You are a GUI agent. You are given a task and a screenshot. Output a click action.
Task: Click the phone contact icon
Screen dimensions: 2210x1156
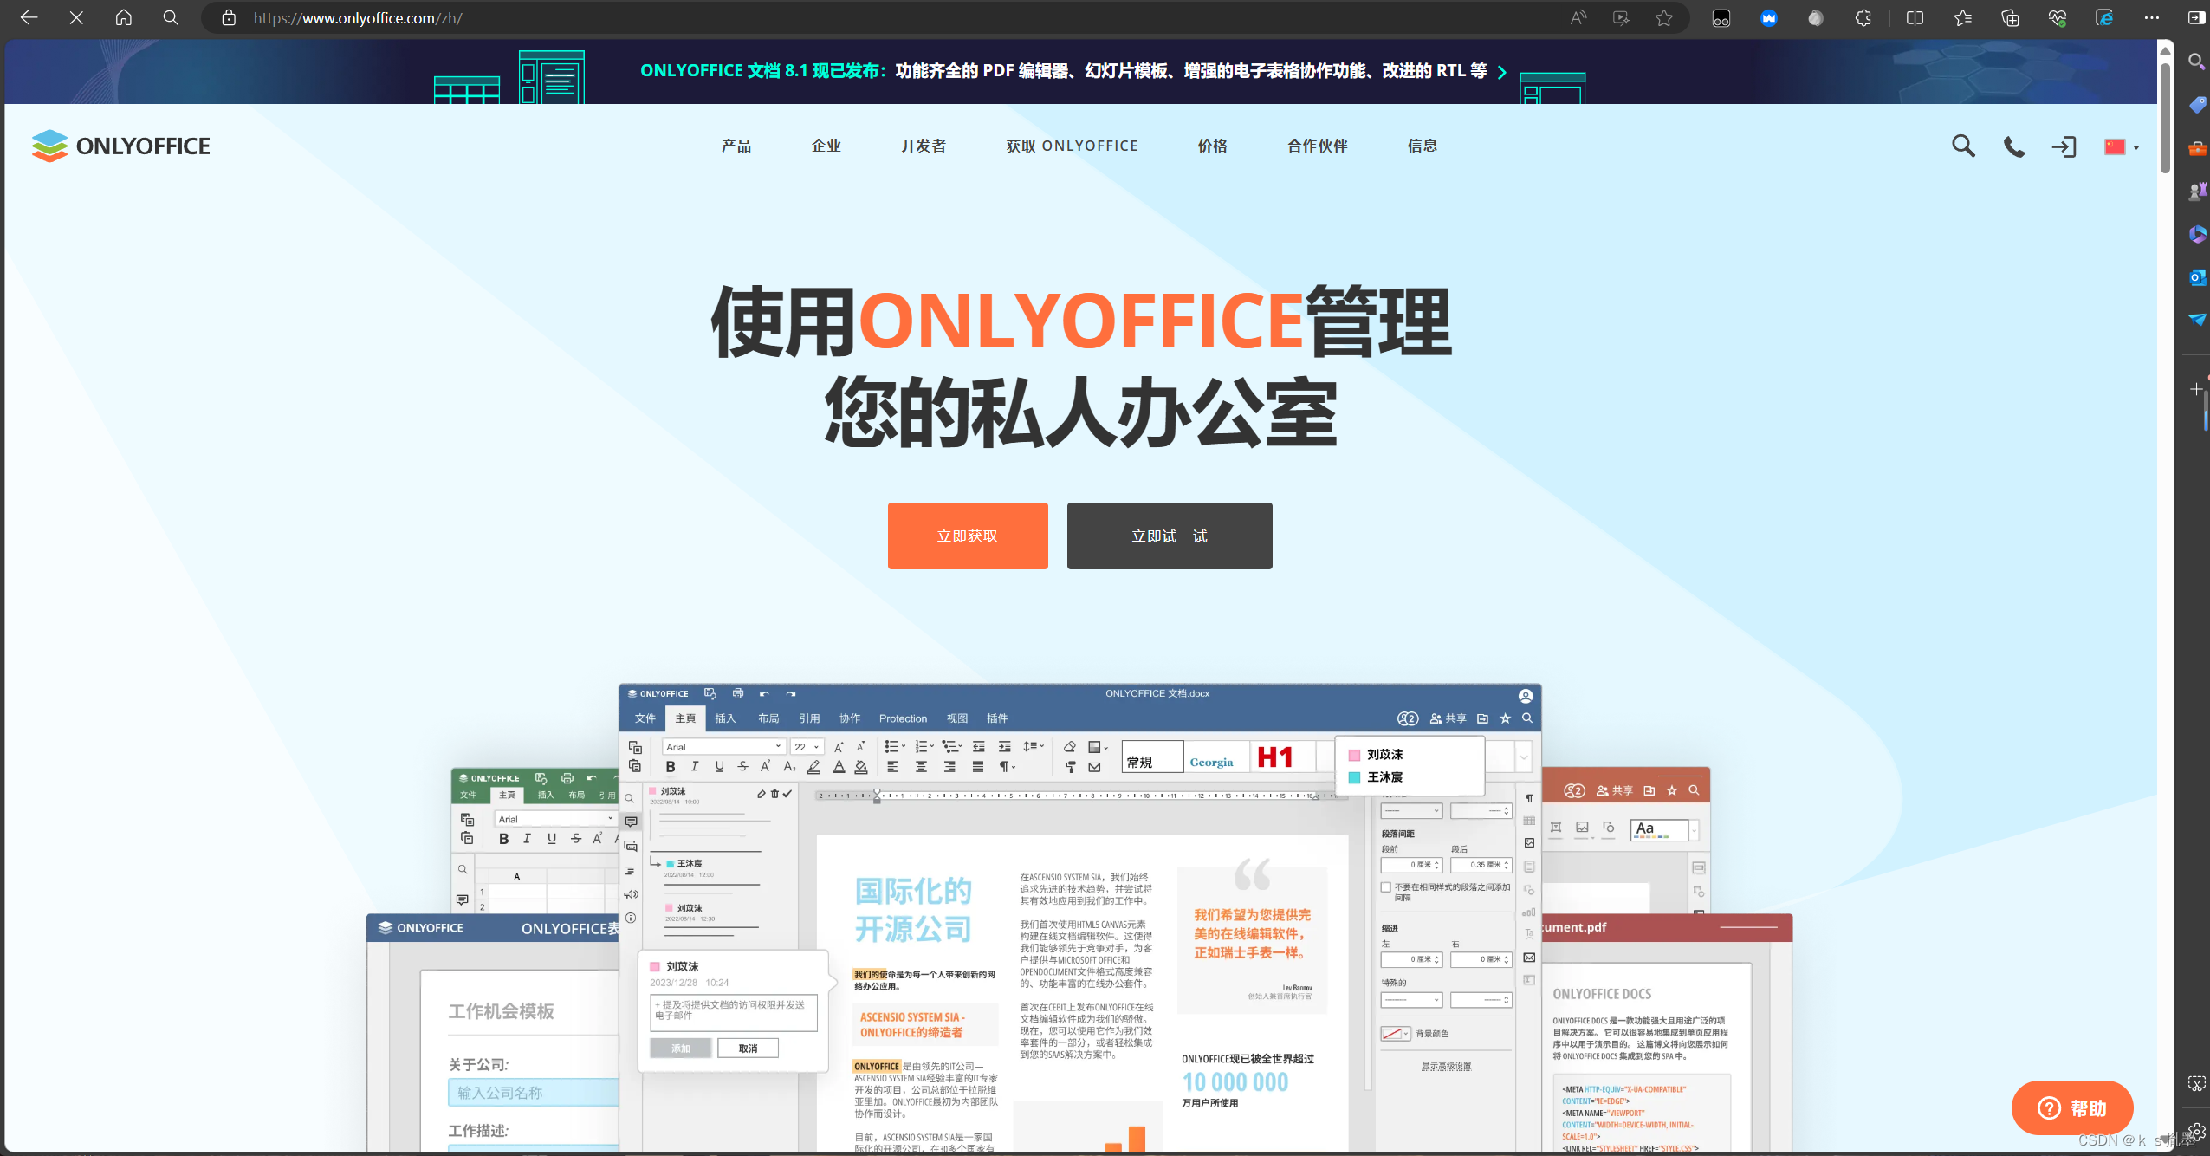(2014, 146)
